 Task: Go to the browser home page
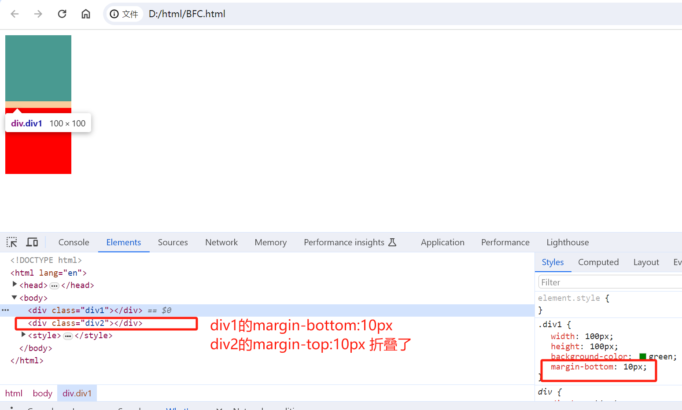(86, 14)
